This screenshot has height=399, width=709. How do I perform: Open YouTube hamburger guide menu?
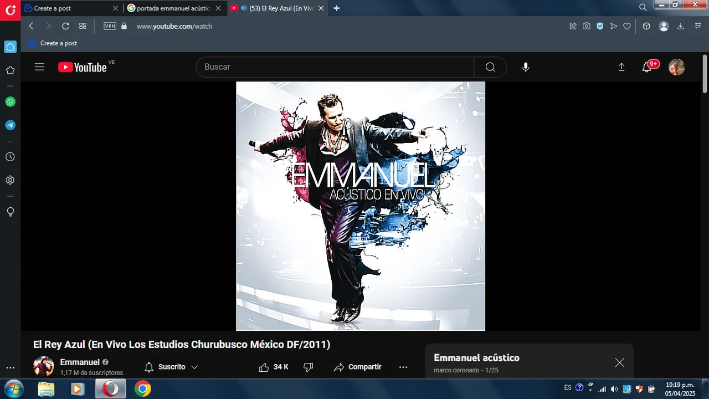tap(39, 67)
